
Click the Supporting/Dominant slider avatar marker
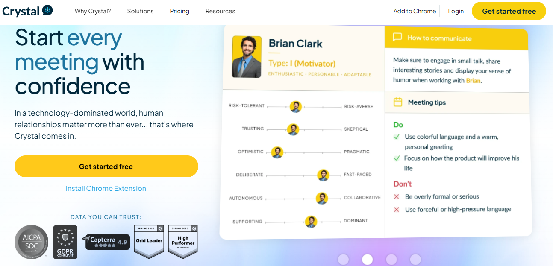point(311,222)
